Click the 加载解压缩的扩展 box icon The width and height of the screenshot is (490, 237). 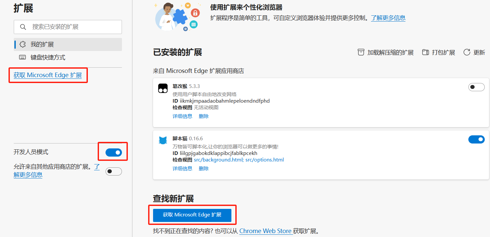click(x=361, y=52)
